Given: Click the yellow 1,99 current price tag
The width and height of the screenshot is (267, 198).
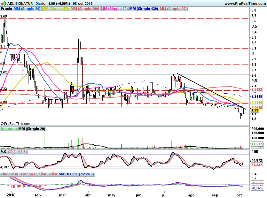Looking at the screenshot, I should point(255,110).
